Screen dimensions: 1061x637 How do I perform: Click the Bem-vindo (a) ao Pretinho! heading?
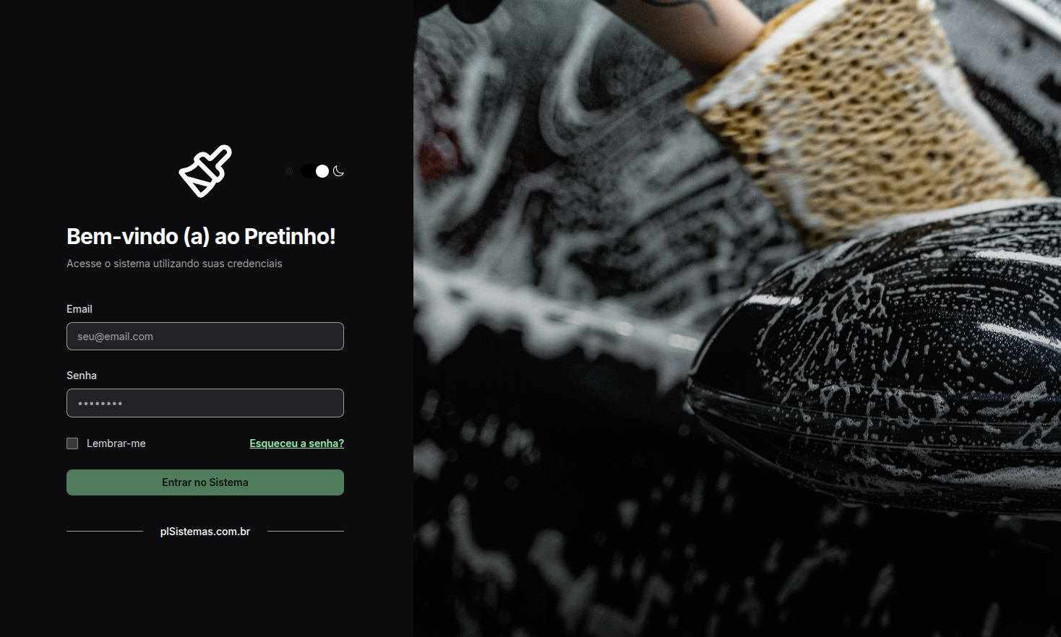[201, 236]
